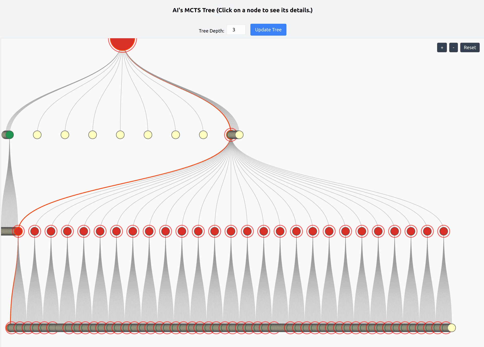Select the green node in the second level
Viewport: 484px width, 347px height.
[10, 135]
